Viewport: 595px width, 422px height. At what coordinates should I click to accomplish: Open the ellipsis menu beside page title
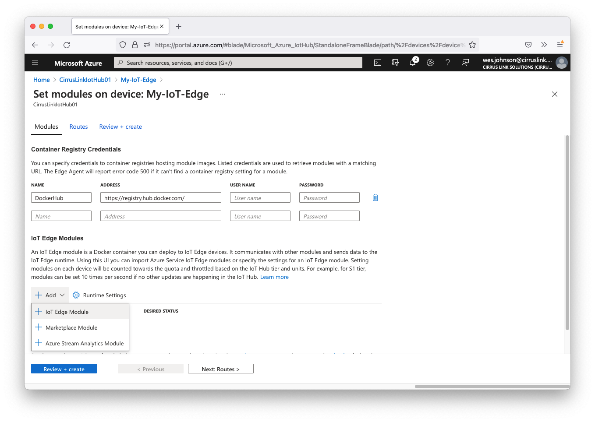point(223,95)
